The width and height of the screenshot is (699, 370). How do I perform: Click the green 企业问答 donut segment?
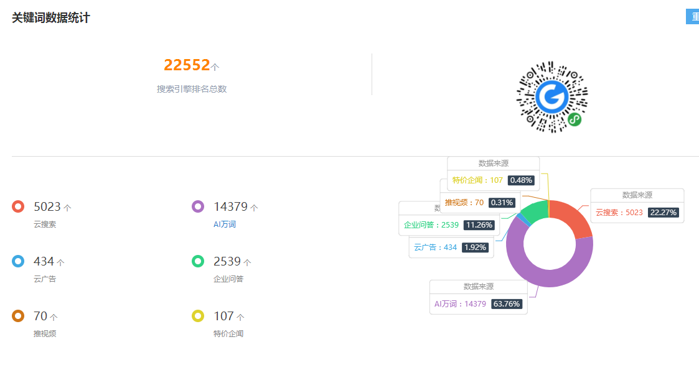coord(534,212)
